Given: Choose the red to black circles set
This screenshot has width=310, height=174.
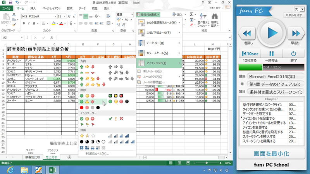Looking at the screenshot, I should (90, 108).
